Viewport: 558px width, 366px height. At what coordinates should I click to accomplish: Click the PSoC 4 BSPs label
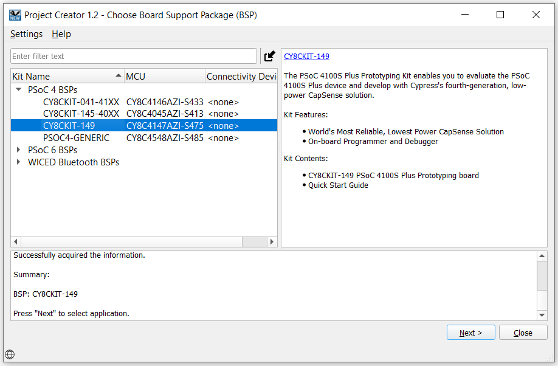click(53, 90)
